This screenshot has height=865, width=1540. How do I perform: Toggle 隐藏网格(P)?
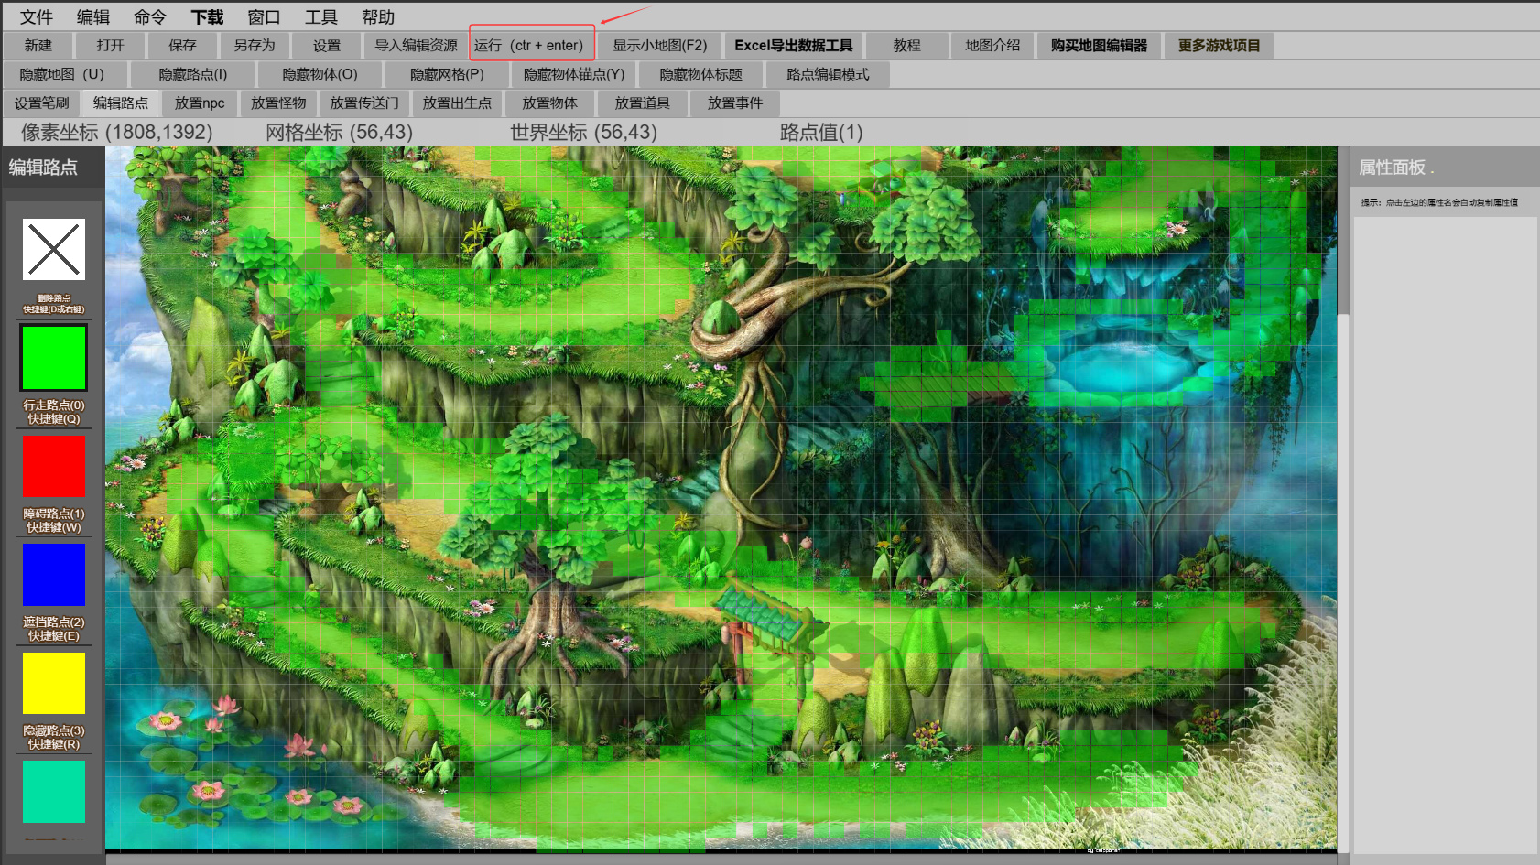tap(447, 74)
